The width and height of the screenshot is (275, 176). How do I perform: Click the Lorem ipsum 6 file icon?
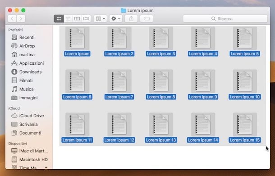tap(78, 81)
